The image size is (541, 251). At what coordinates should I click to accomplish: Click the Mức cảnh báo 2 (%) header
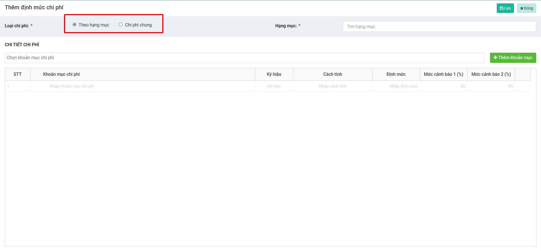[x=491, y=74]
